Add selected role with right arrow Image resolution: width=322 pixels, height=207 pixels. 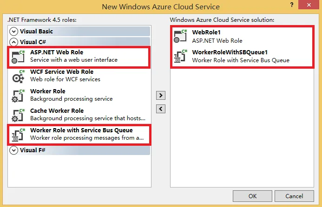[160, 95]
